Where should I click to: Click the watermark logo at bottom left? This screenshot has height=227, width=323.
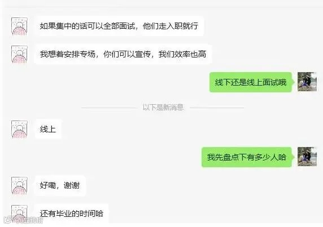(x=24, y=220)
